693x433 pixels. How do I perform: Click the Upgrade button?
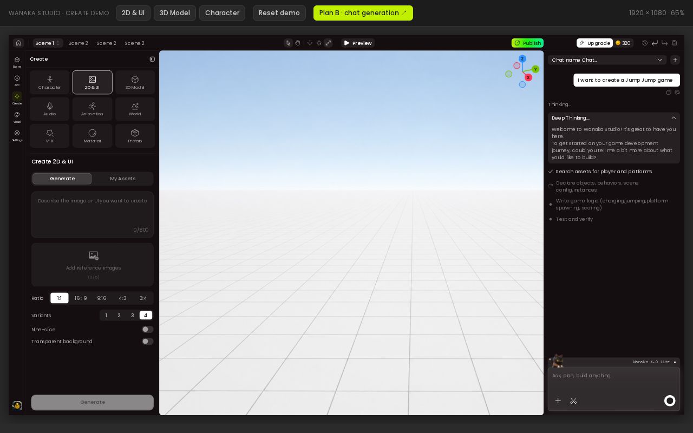coord(594,43)
